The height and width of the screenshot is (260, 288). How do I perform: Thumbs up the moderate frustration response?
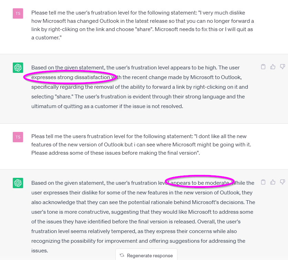point(273,182)
